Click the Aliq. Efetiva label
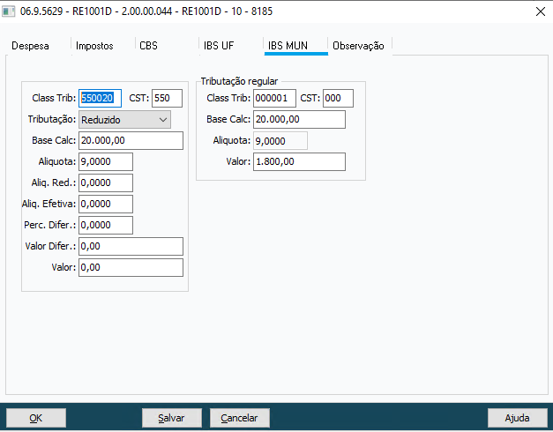 point(49,204)
